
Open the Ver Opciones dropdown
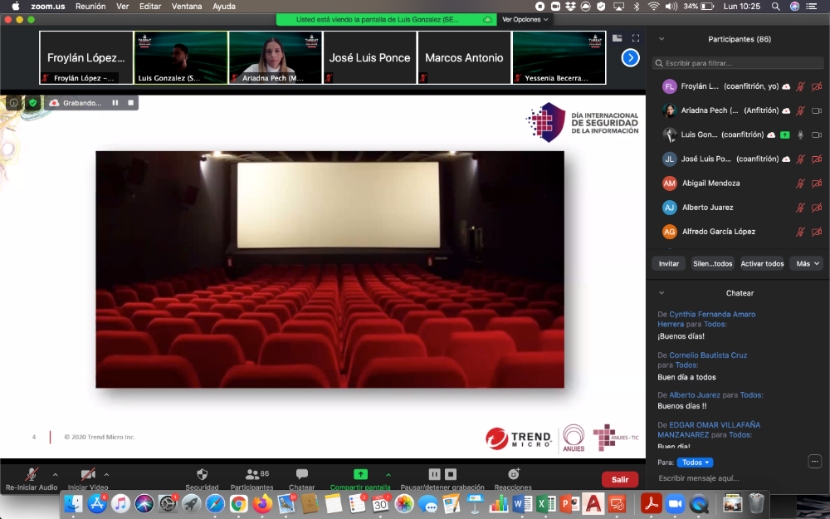pyautogui.click(x=525, y=19)
